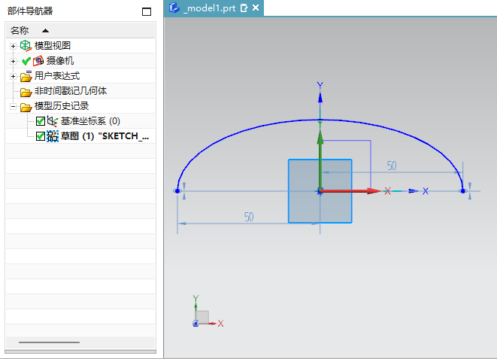Click the detach icon on _model1.prt tab
This screenshot has width=497, height=359.
click(x=244, y=8)
